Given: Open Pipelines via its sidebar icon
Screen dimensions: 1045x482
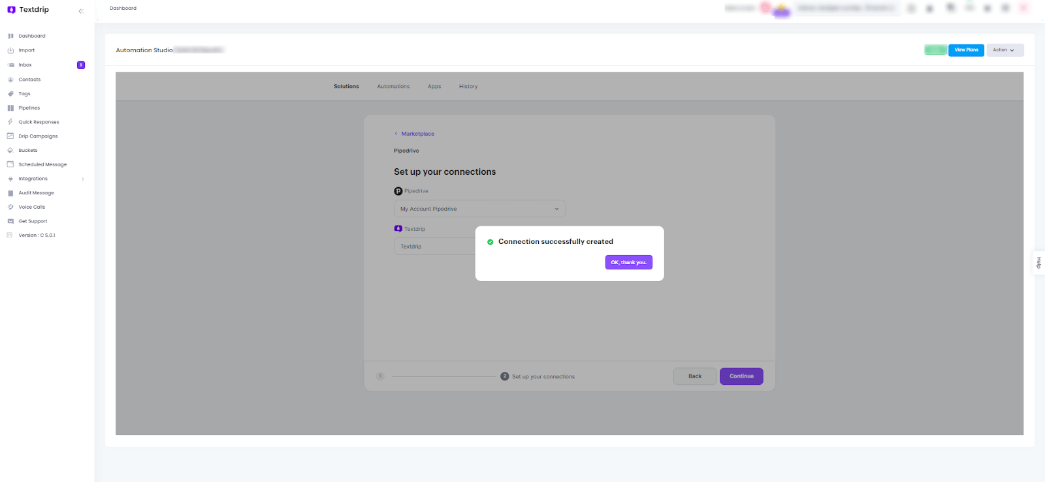Looking at the screenshot, I should pyautogui.click(x=10, y=108).
